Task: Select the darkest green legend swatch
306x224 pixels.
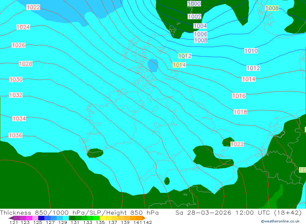Action: coord(72,218)
